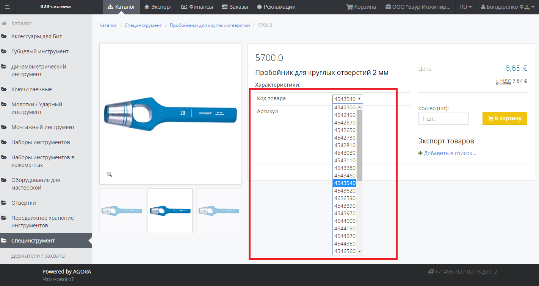Select code 4543620 from the dropdown list
539x286 pixels.
tap(345, 191)
